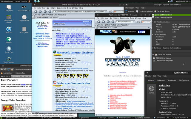Click print icon in Welcome to TUCOWS window

pos(139,22)
